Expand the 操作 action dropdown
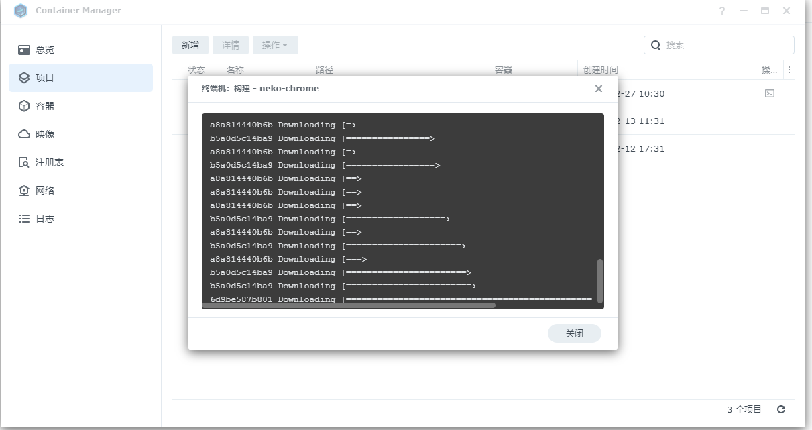812x430 pixels. pyautogui.click(x=275, y=45)
